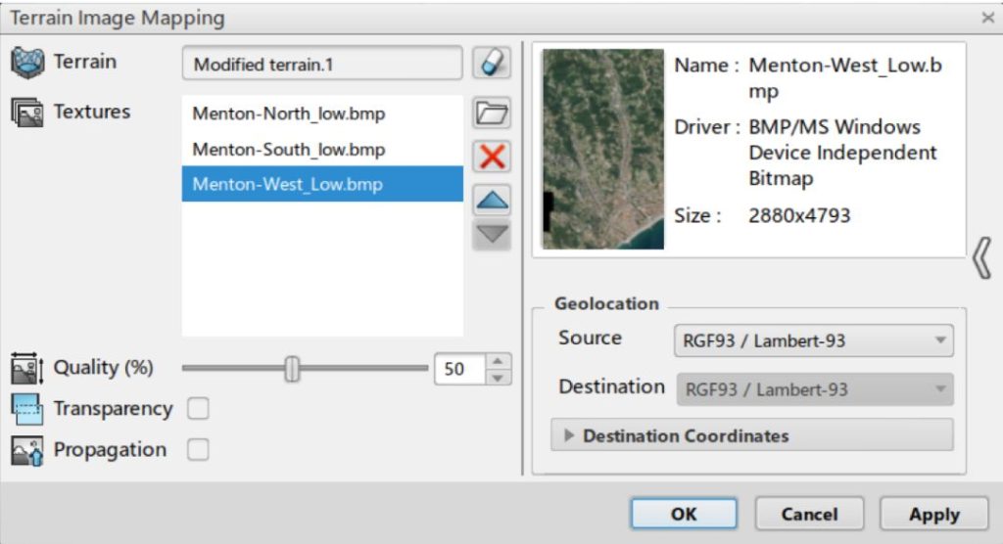Click the Terrain mesh icon
The height and width of the screenshot is (544, 1003).
point(27,63)
